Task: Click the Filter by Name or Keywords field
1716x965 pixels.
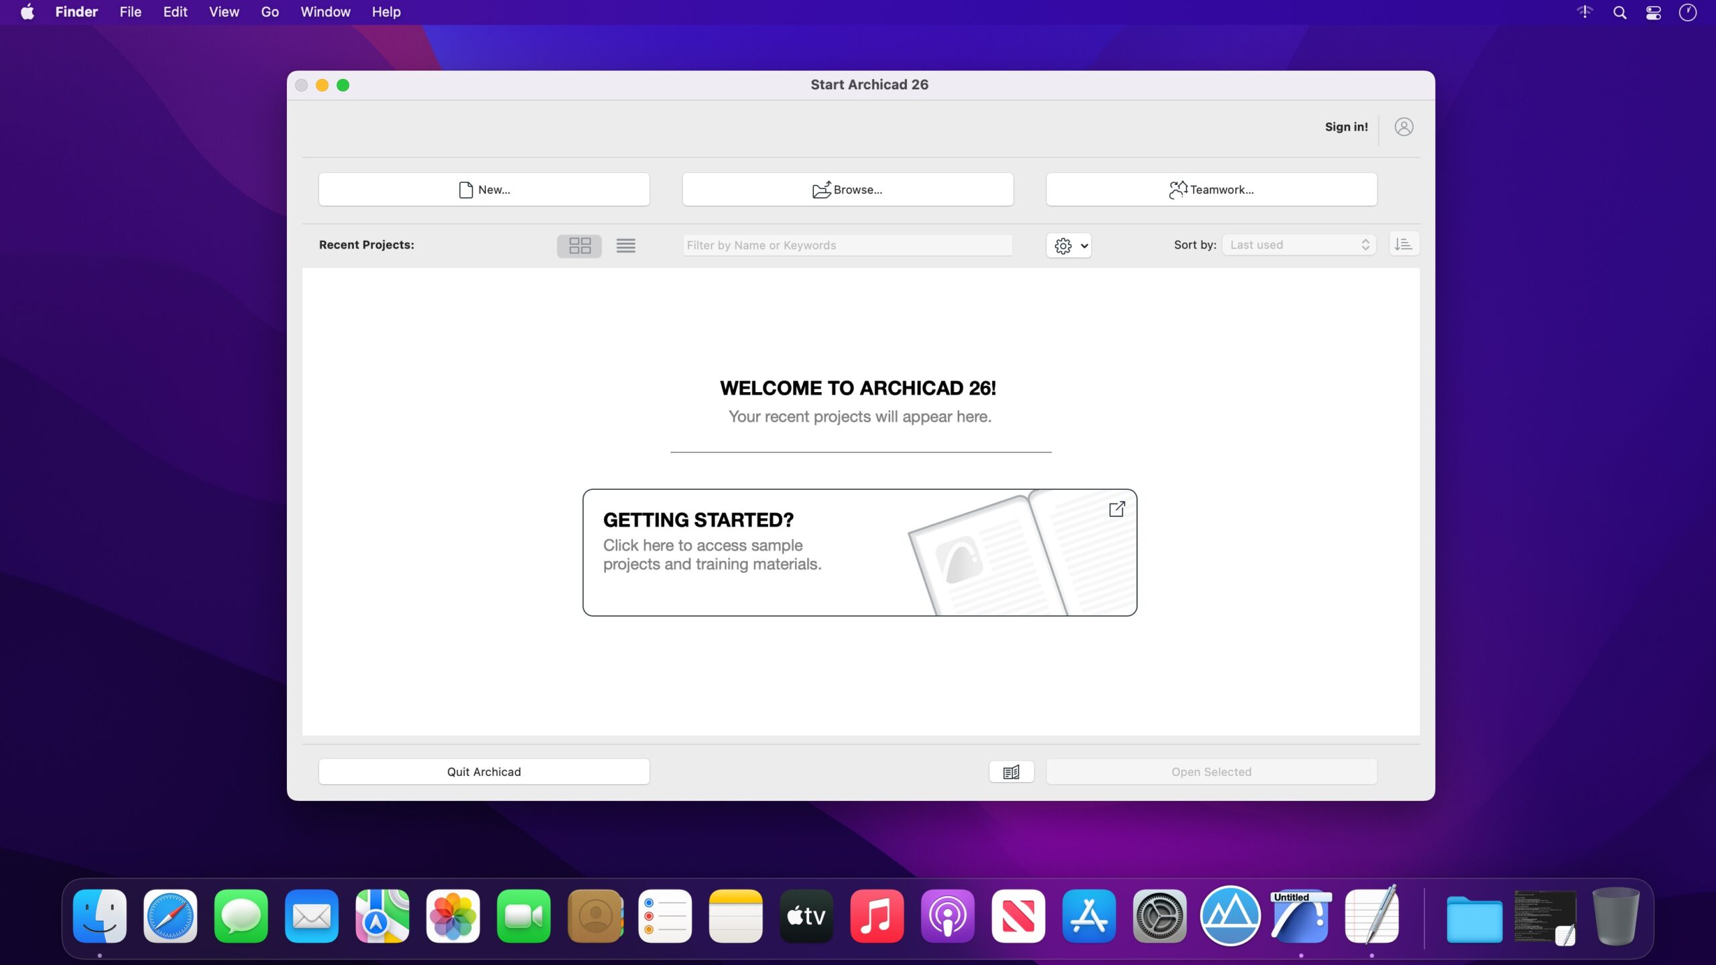Action: tap(847, 245)
